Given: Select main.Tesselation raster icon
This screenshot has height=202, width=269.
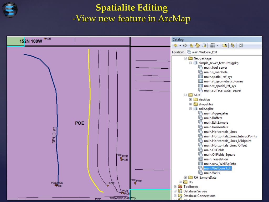Looking at the screenshot, I should (200, 159).
